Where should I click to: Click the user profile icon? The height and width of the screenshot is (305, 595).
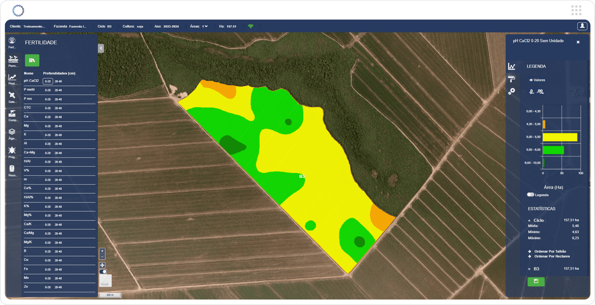click(582, 26)
